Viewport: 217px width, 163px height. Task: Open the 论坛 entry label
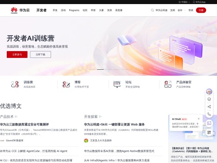(128, 82)
